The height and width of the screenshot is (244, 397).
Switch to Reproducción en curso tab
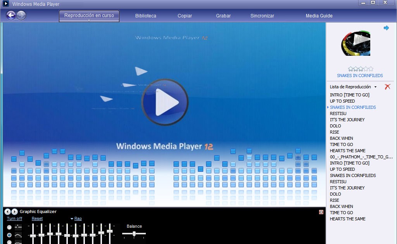click(x=89, y=15)
